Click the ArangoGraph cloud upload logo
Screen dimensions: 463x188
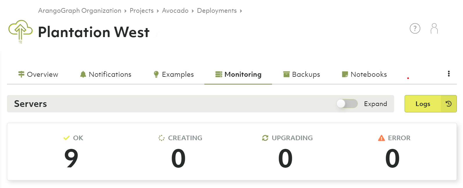[20, 32]
